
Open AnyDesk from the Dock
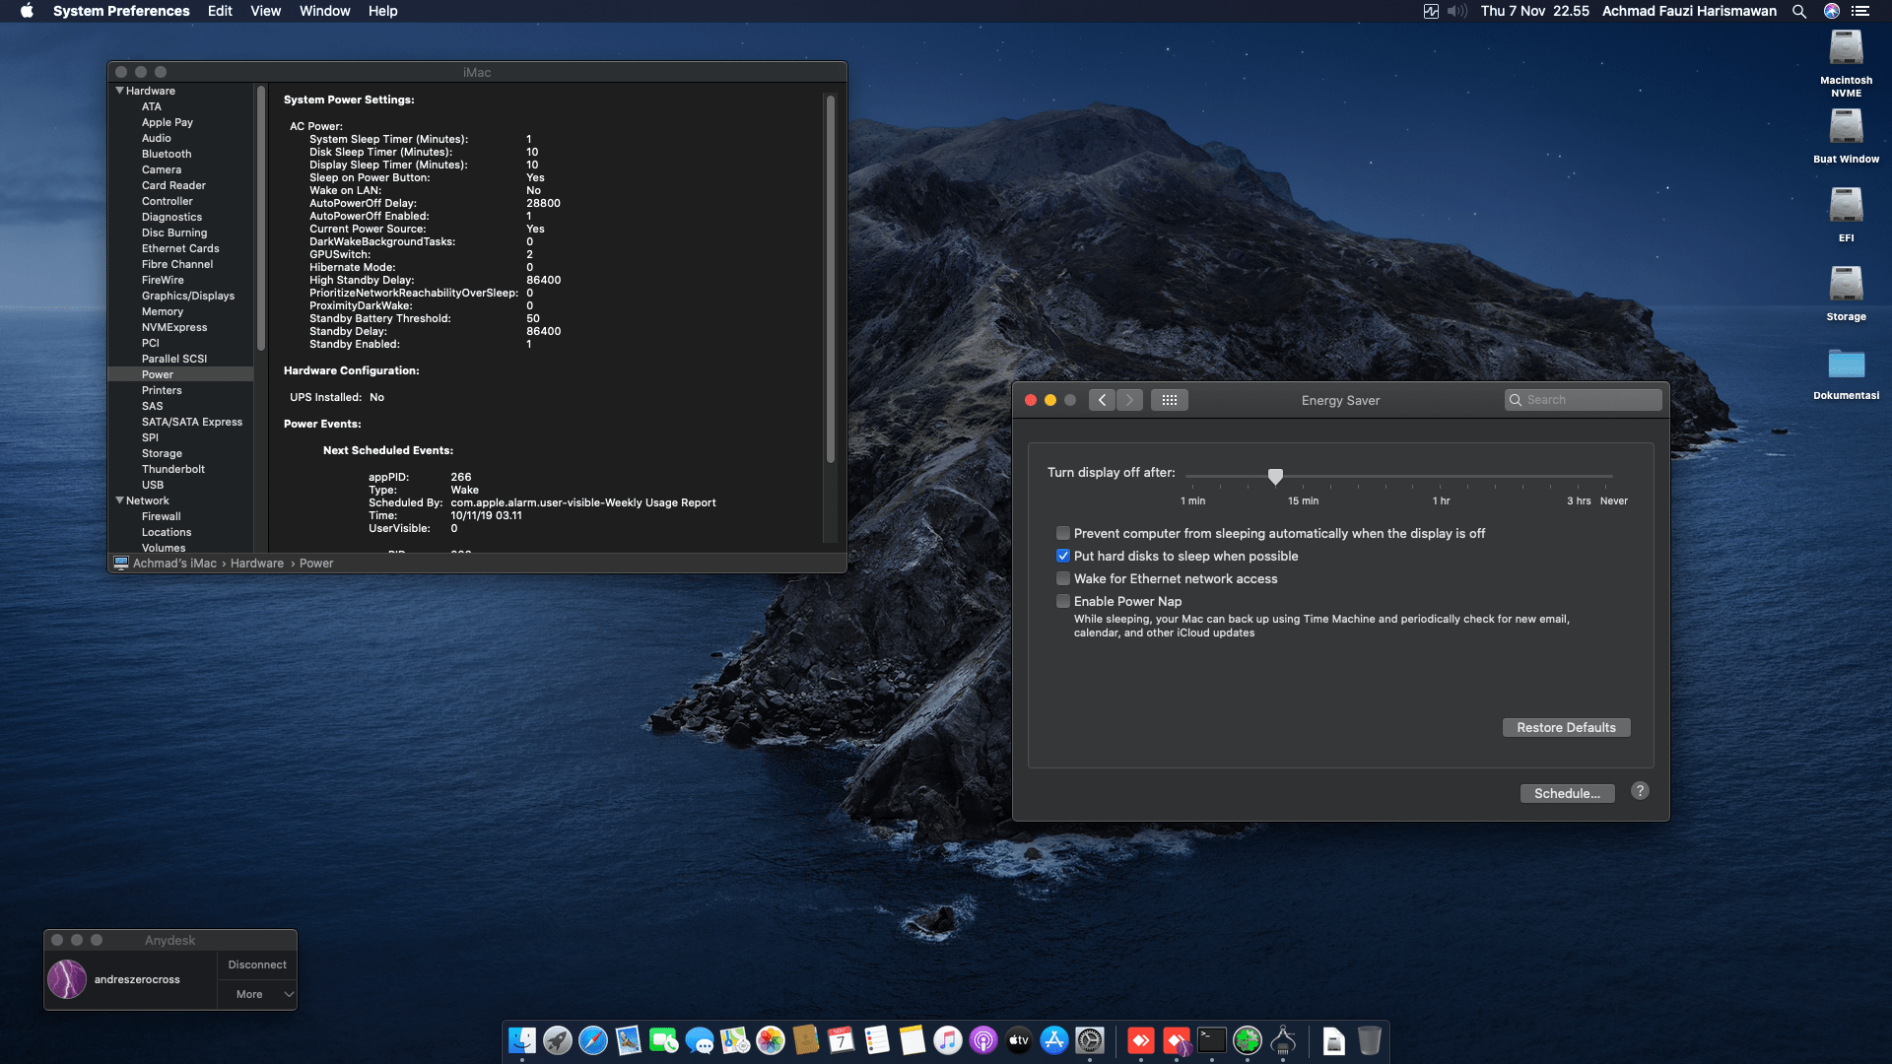point(1141,1041)
